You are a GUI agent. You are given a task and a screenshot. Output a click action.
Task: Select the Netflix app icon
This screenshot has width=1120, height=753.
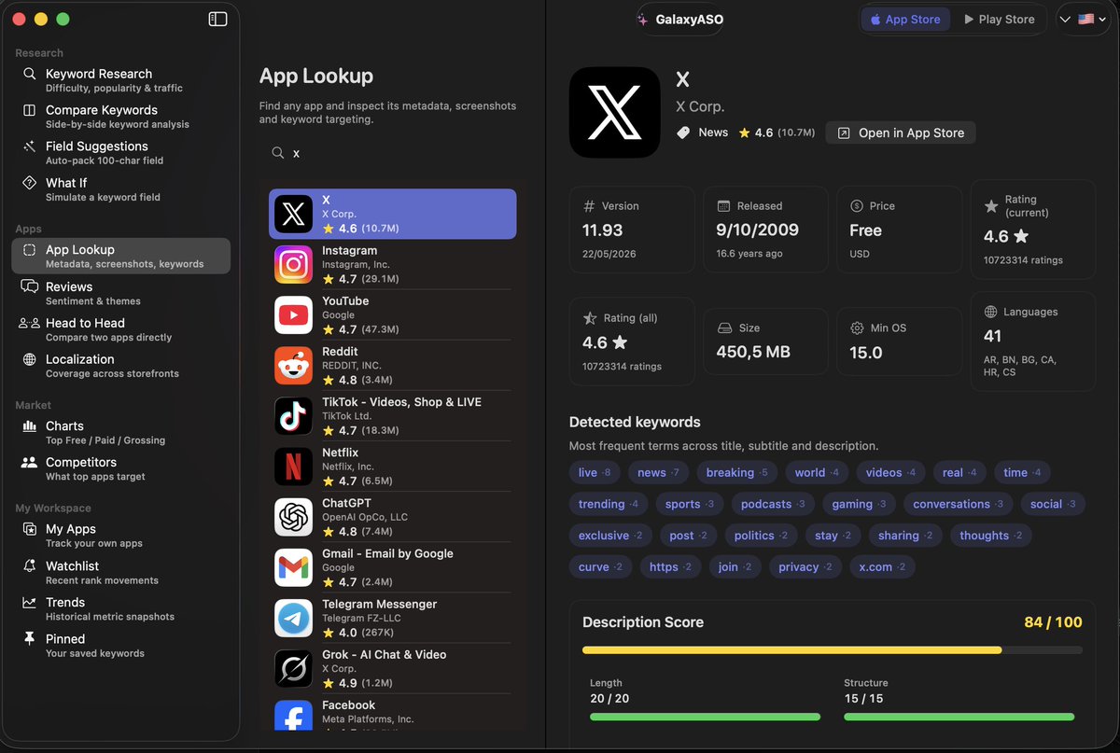[x=293, y=467]
